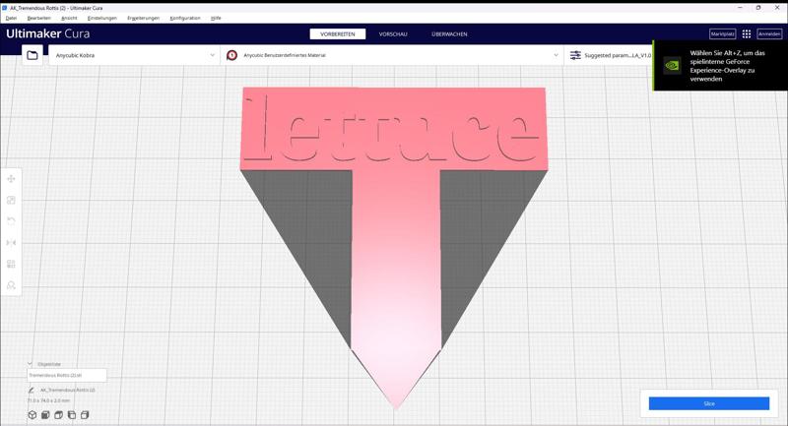Select the Scale tool in left toolbar

click(x=11, y=200)
